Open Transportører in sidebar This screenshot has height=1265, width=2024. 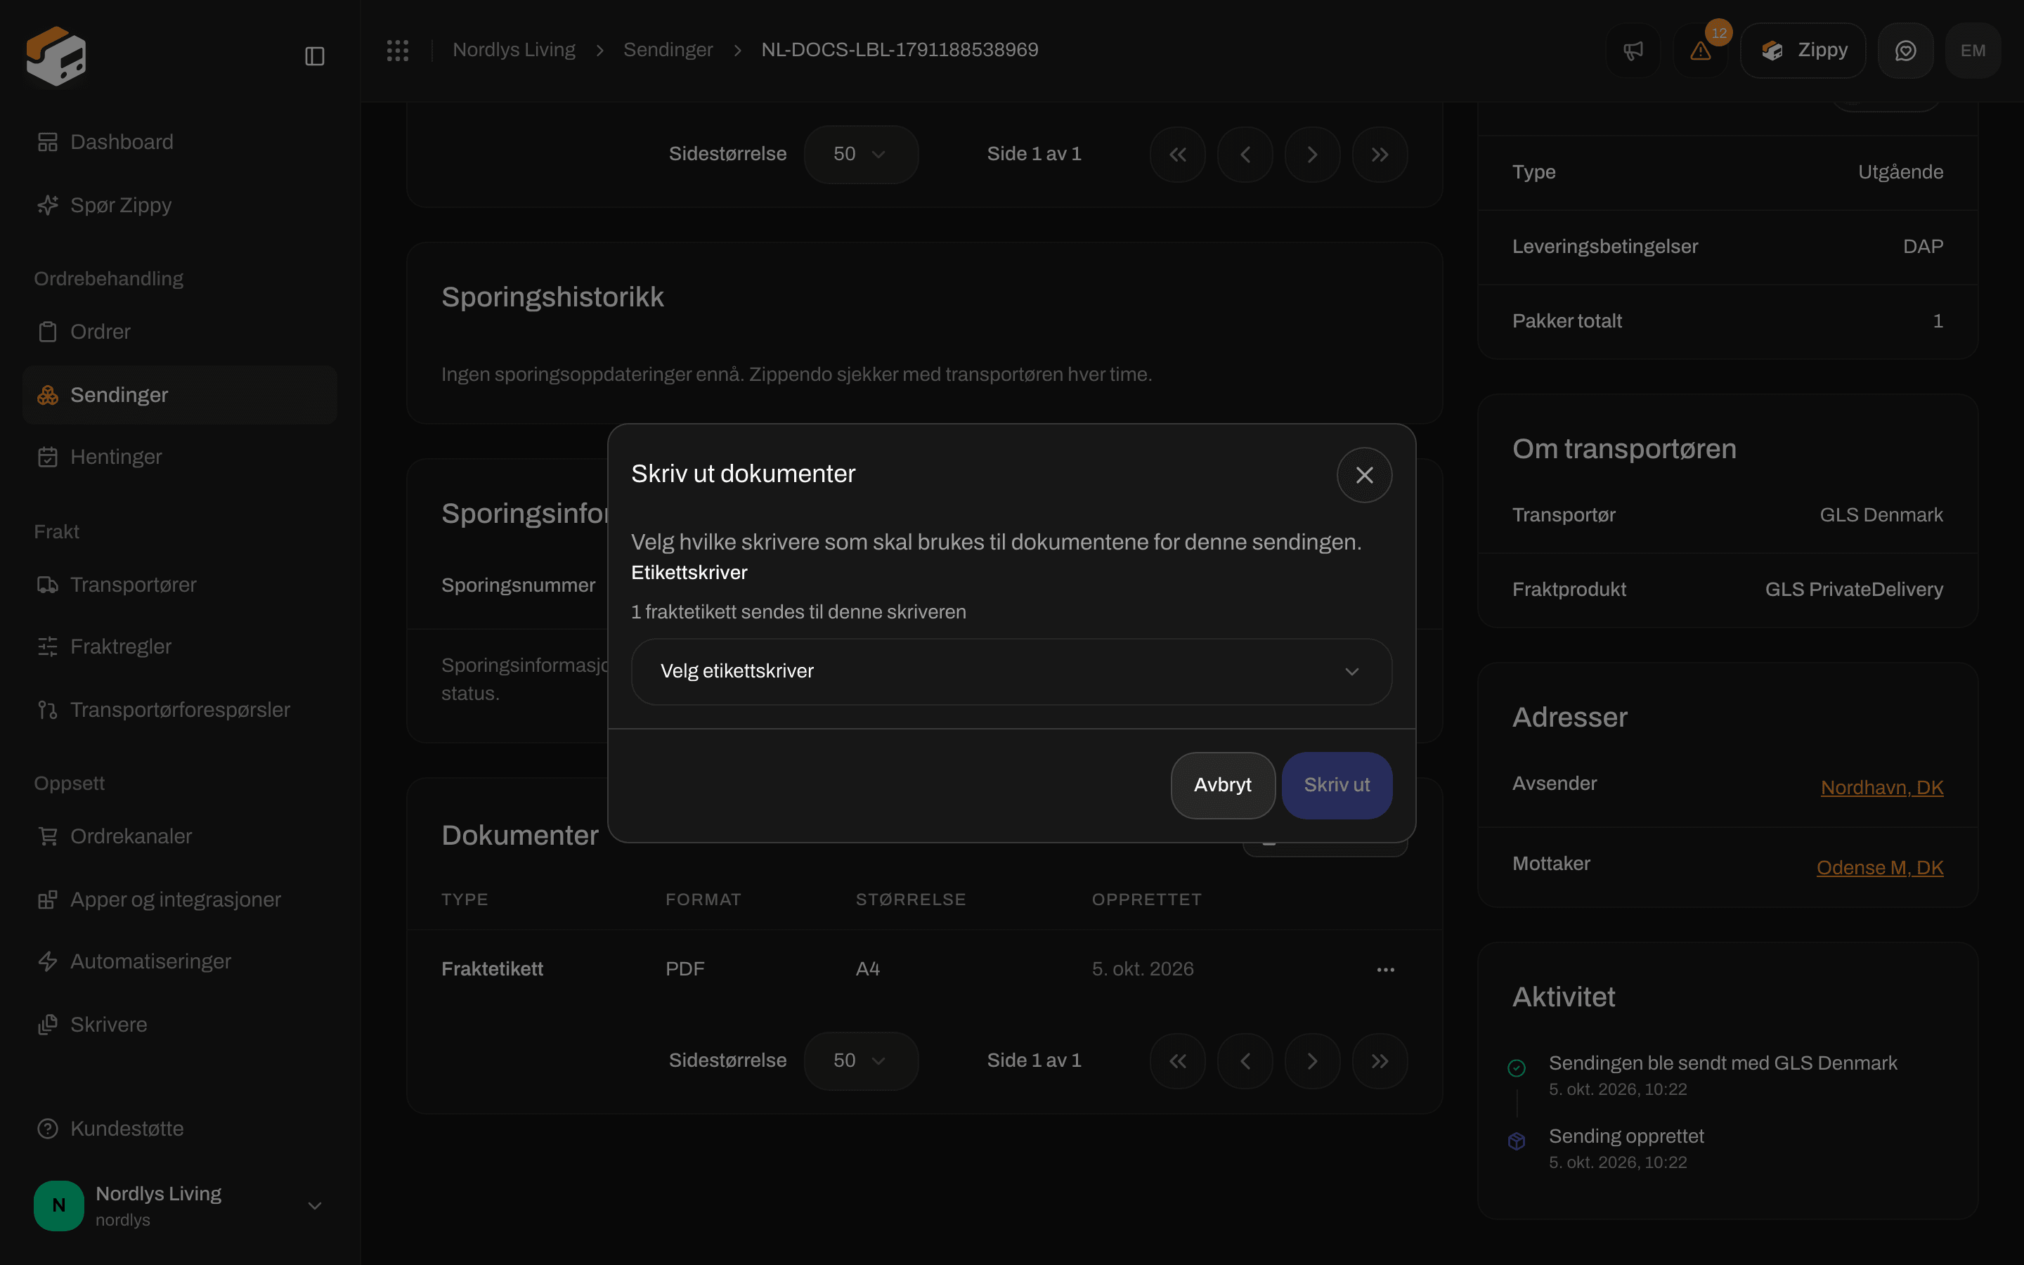(x=180, y=585)
